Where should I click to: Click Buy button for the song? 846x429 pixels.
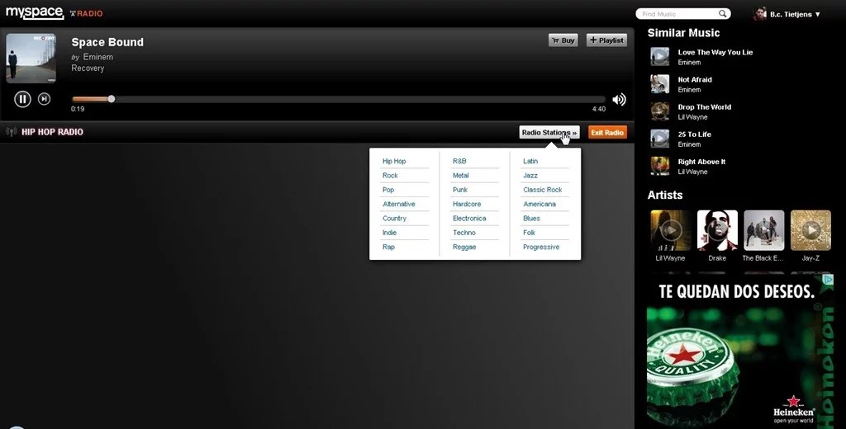pyautogui.click(x=563, y=40)
